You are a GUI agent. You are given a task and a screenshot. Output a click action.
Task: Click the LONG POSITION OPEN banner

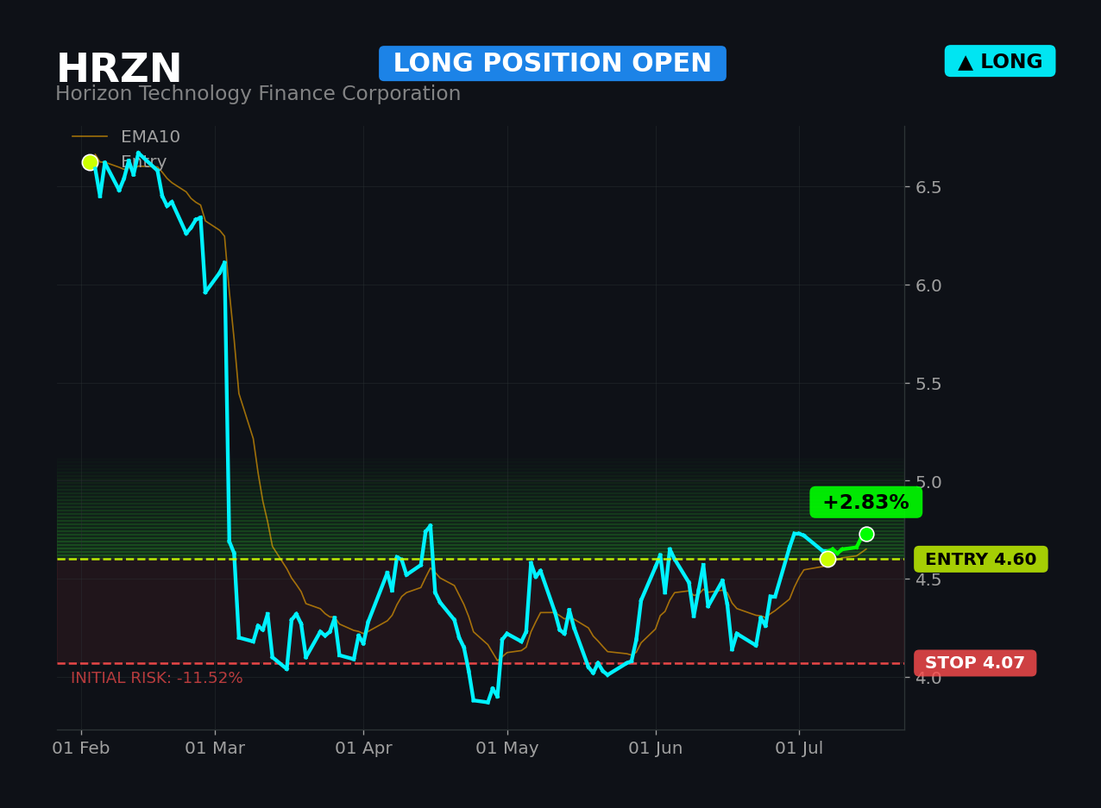(552, 64)
